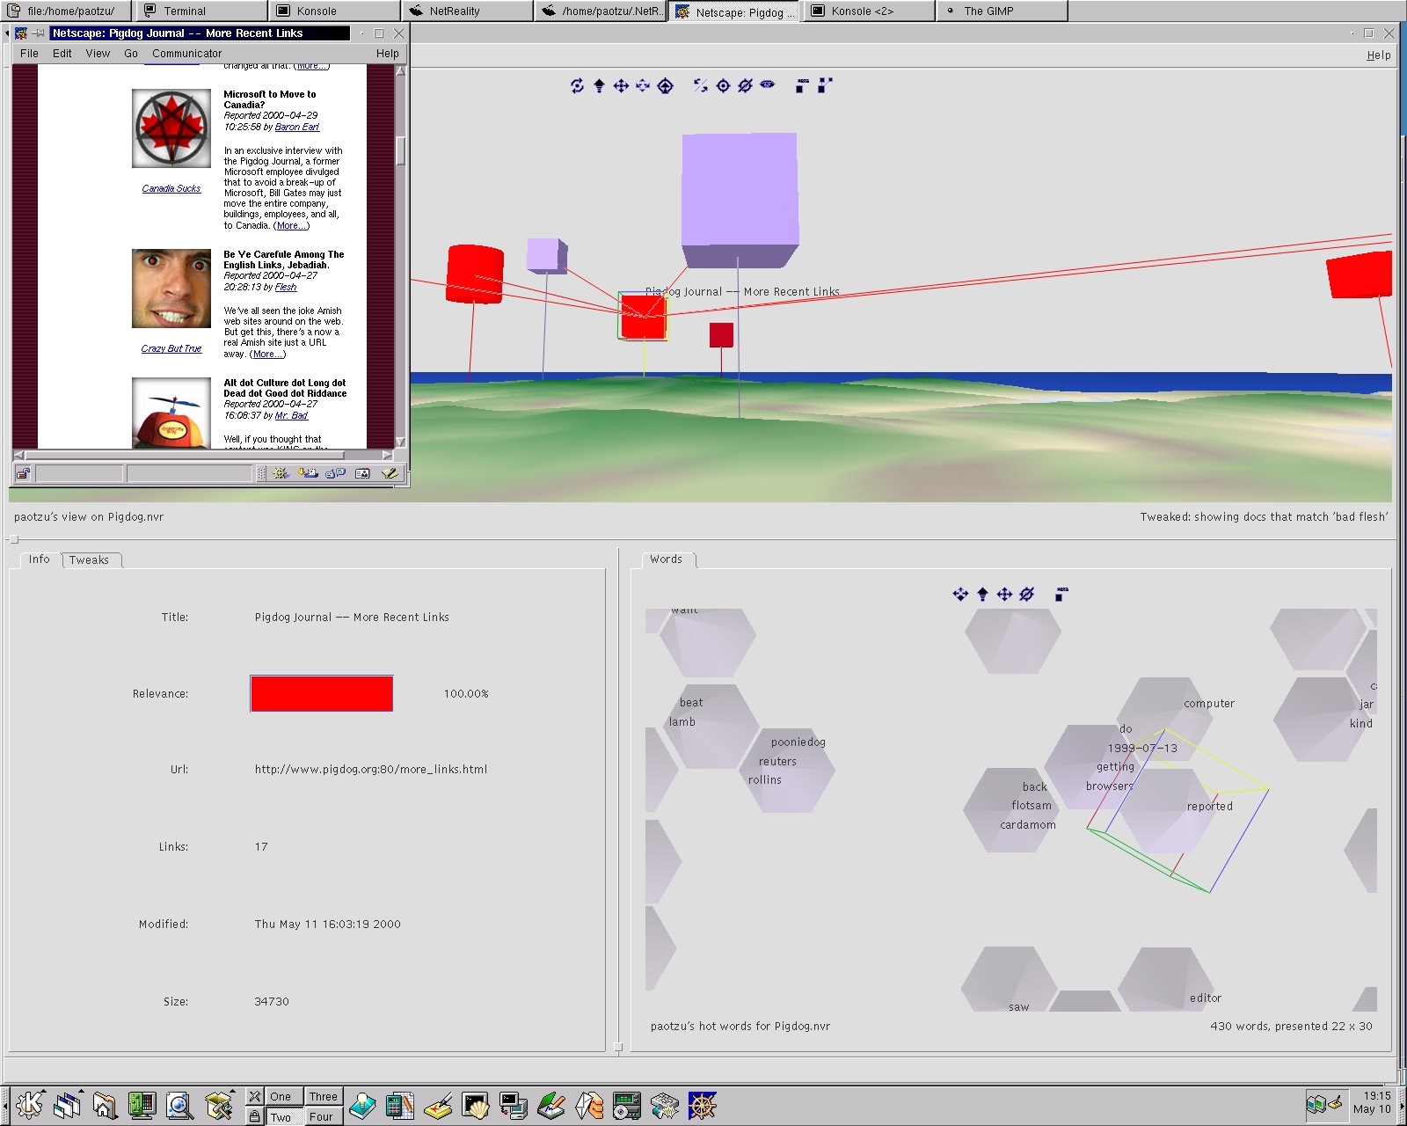This screenshot has width=1407, height=1126.
Task: Follow the Baron Earl author link
Action: 297,127
